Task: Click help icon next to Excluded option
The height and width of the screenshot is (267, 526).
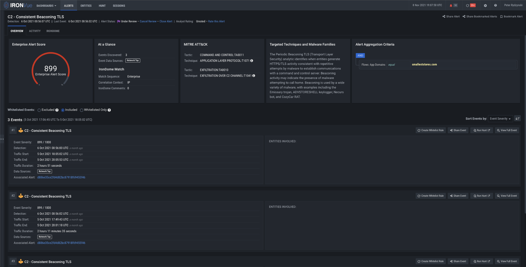Action: [57, 110]
